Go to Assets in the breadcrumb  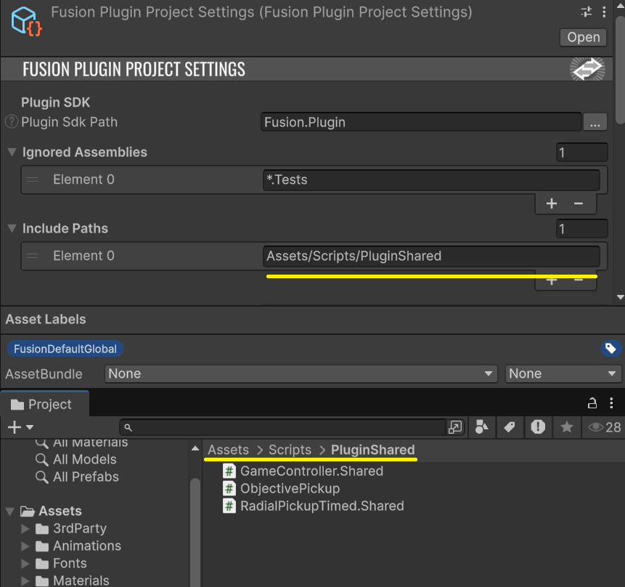coord(228,450)
